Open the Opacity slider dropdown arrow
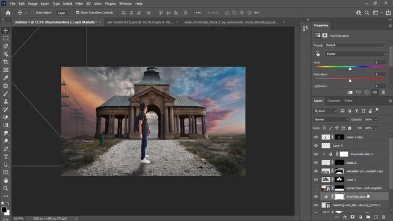393x221 pixels. tap(376, 120)
